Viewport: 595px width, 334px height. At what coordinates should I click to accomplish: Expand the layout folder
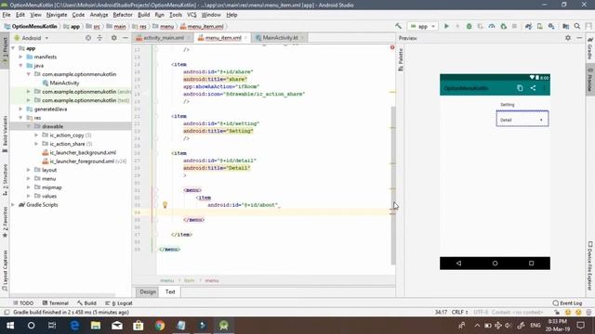pyautogui.click(x=29, y=170)
